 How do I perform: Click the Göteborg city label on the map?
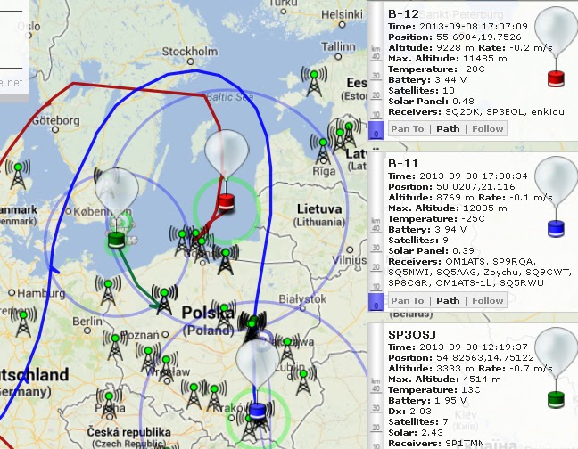[56, 121]
